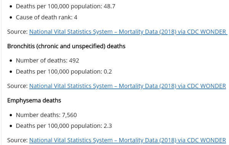Click the Source: label below Bronchitis statistics
The image size is (229, 145).
point(18,86)
